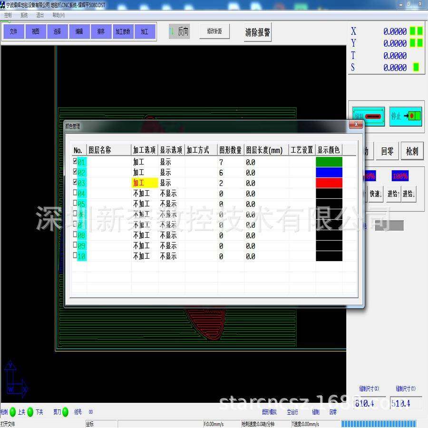The width and height of the screenshot is (428, 428).
Task: Click the 显示颜色 column header
Action: click(329, 150)
